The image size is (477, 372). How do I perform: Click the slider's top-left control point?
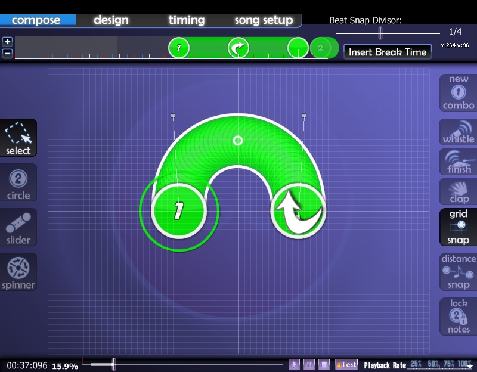(173, 116)
